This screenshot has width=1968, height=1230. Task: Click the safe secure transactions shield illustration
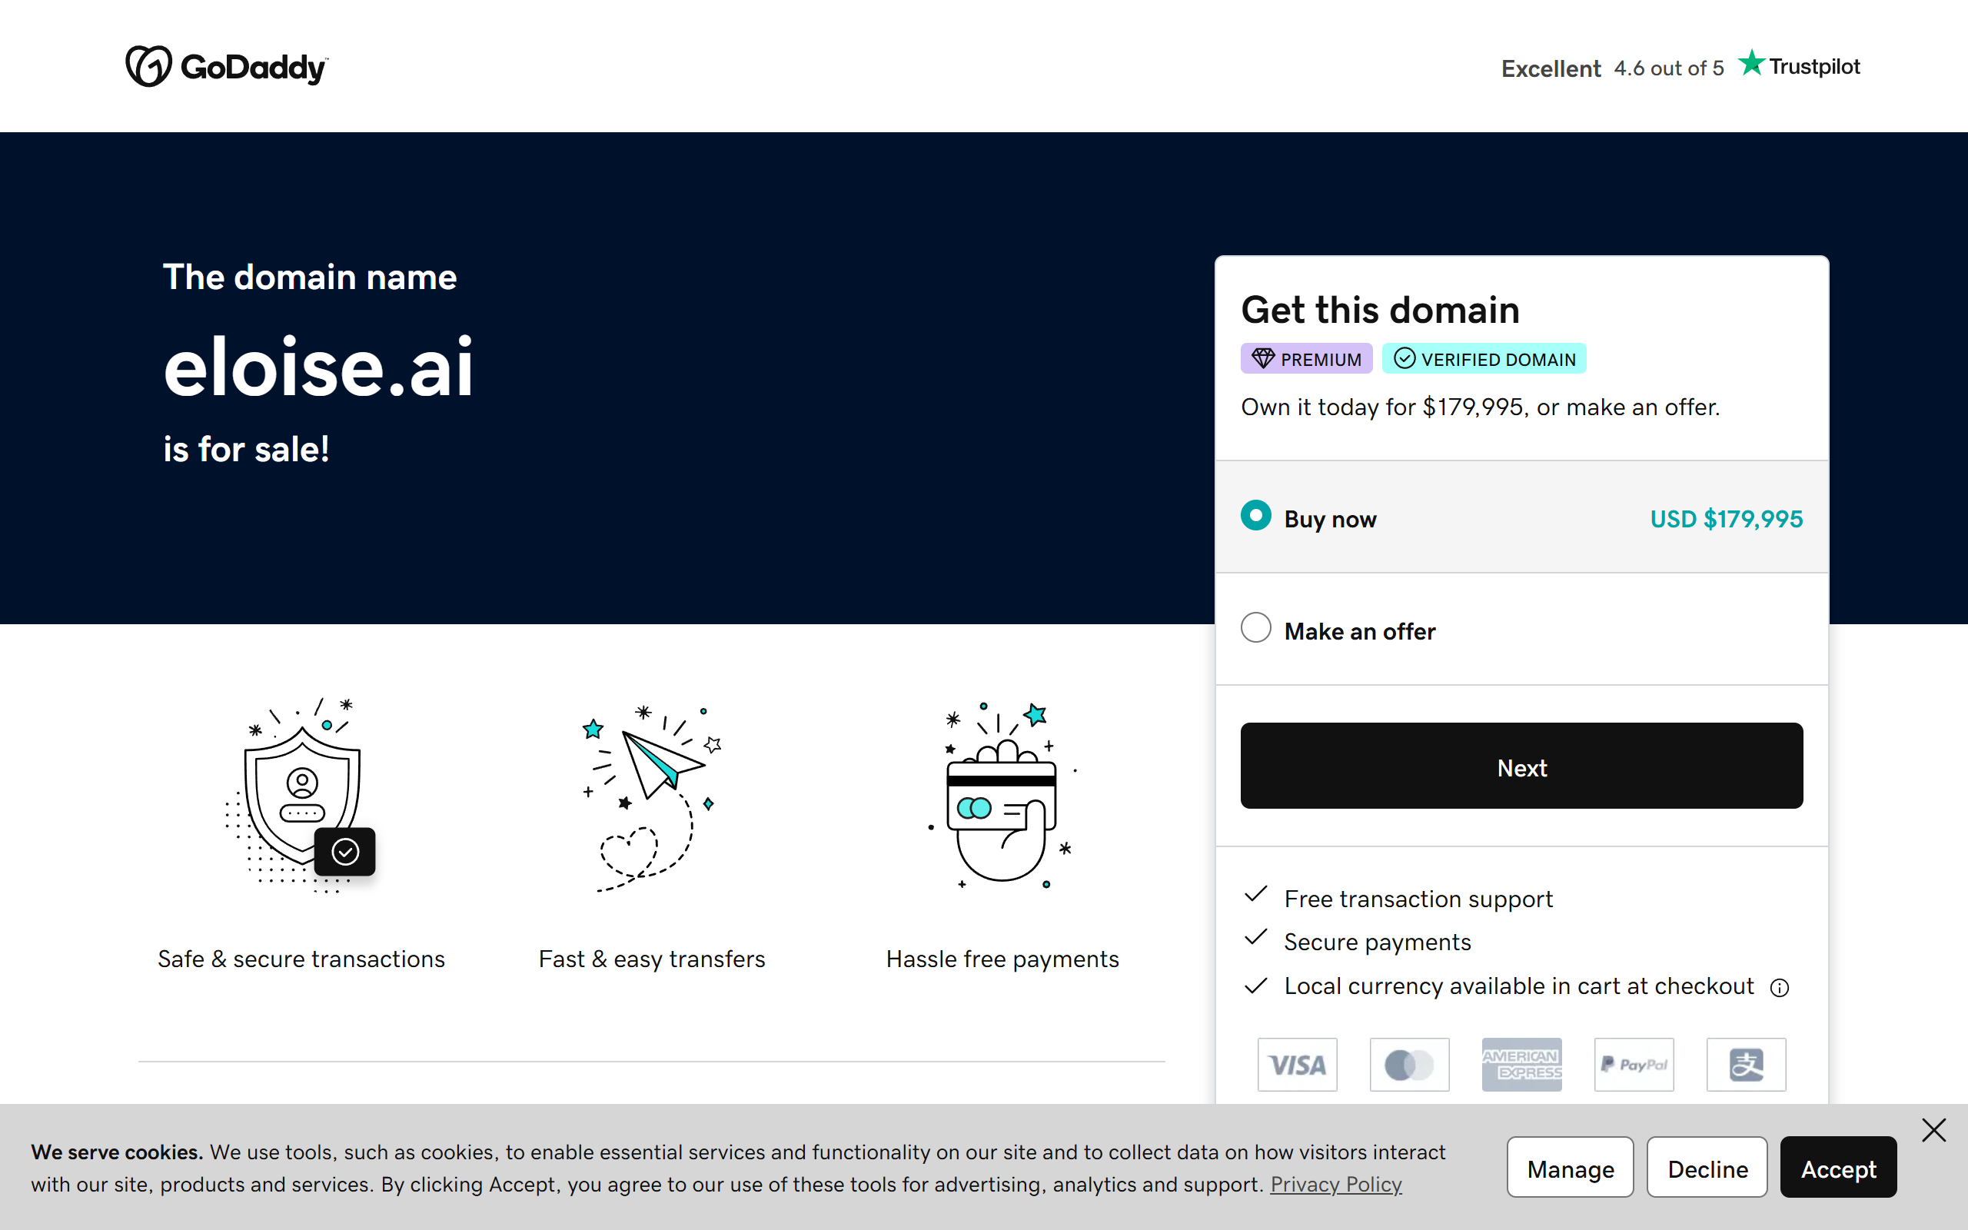point(301,796)
